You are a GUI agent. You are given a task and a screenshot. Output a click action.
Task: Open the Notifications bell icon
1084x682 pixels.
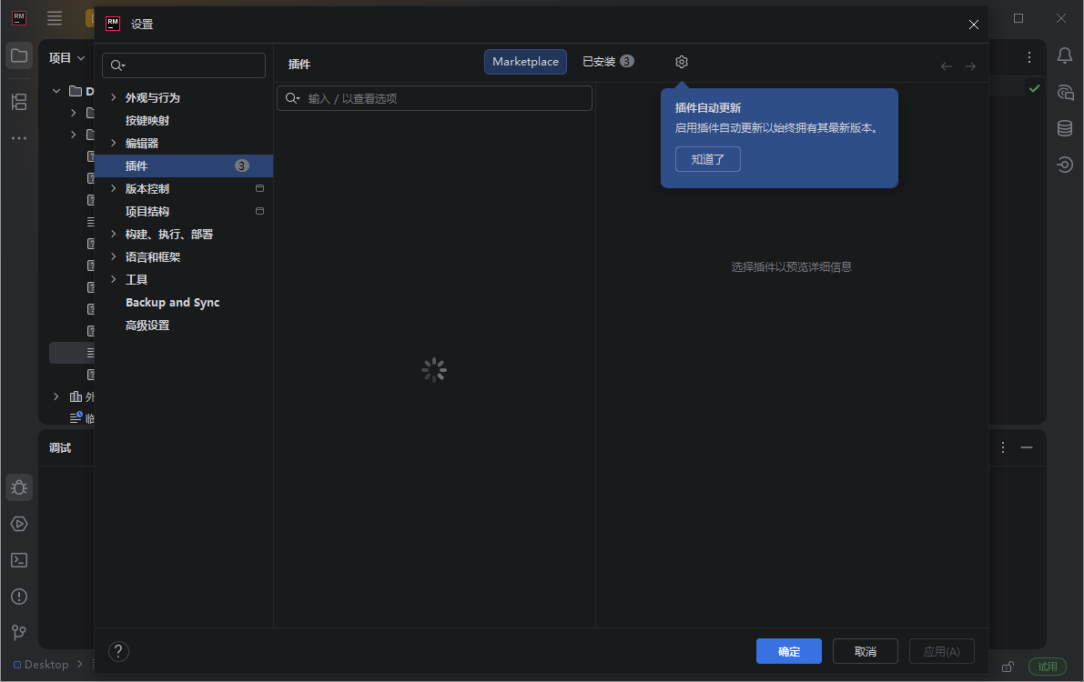pyautogui.click(x=1064, y=55)
